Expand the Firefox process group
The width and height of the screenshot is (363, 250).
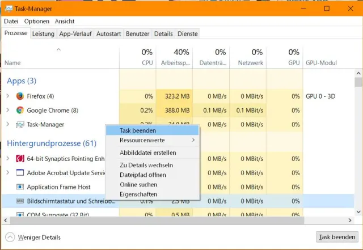7,96
